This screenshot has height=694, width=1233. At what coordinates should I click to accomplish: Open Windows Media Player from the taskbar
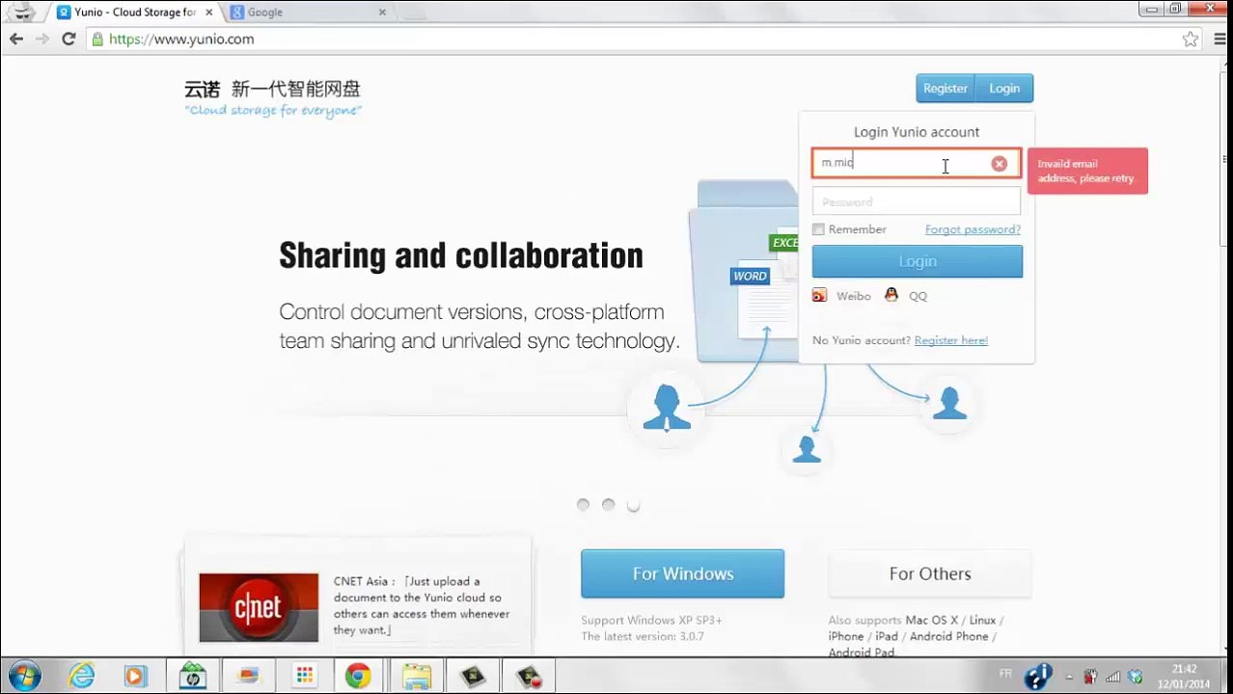(x=135, y=677)
